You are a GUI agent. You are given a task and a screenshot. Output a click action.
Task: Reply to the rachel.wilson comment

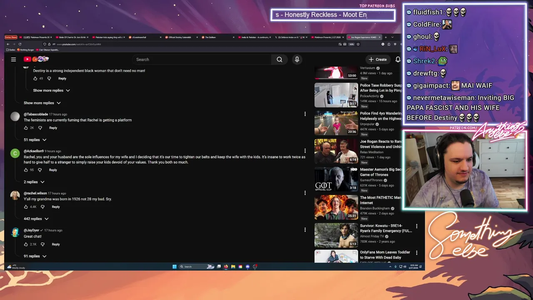(56, 207)
